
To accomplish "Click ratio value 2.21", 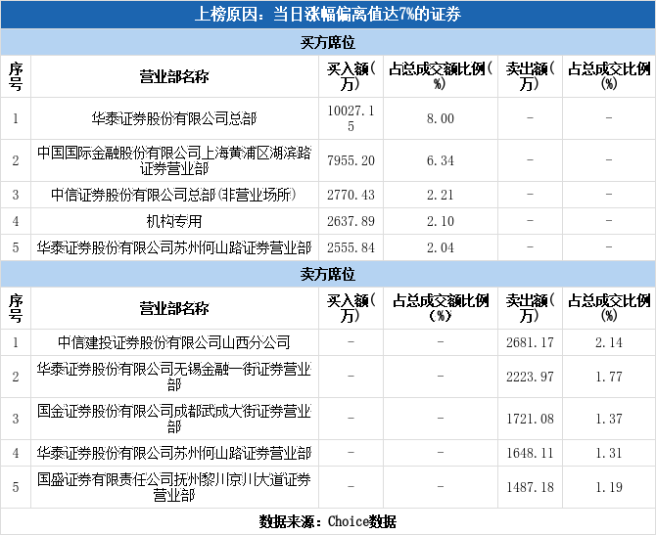I will click(x=441, y=195).
